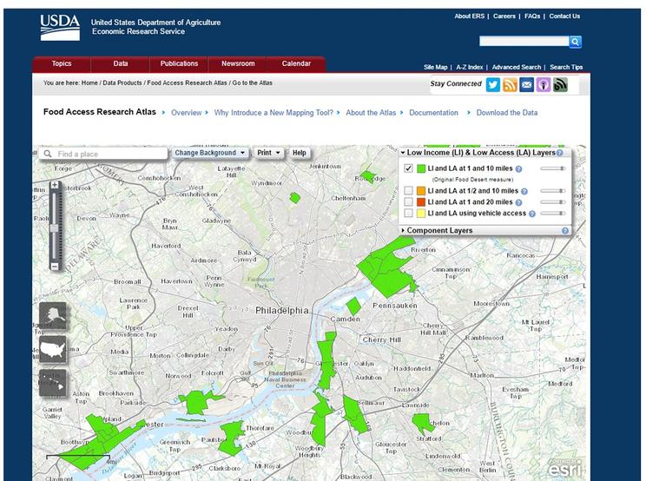
Task: Click the email envelope subscription icon
Action: [526, 84]
